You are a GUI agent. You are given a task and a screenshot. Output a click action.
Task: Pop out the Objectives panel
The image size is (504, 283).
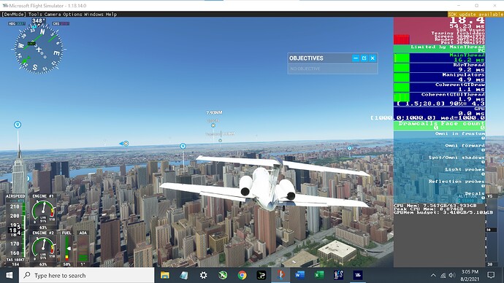(364, 58)
